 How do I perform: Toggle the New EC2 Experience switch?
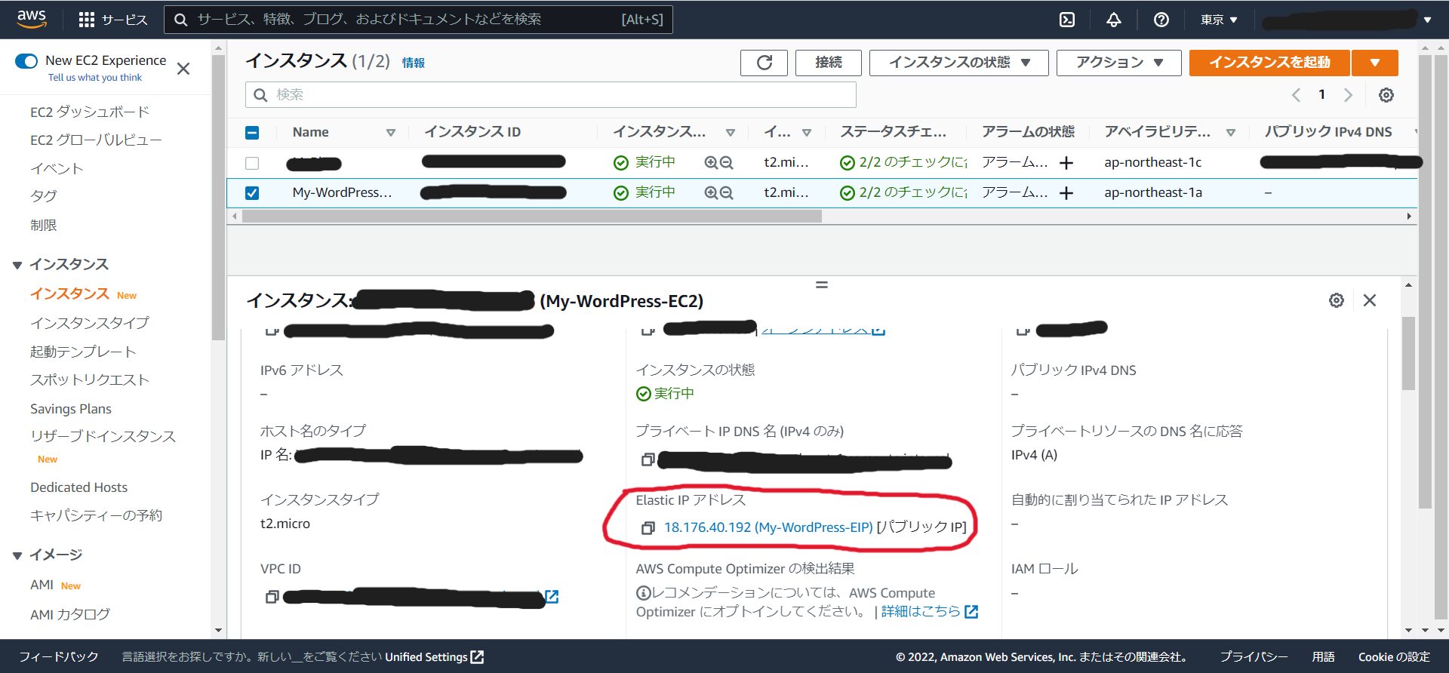click(x=26, y=61)
